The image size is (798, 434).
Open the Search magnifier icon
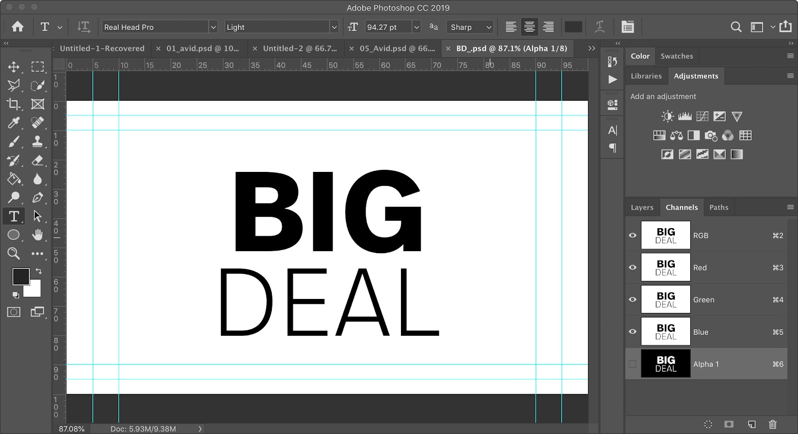coord(736,27)
